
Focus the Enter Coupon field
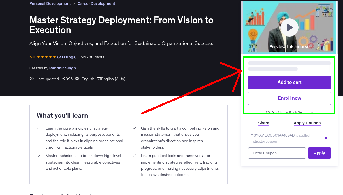click(x=277, y=153)
